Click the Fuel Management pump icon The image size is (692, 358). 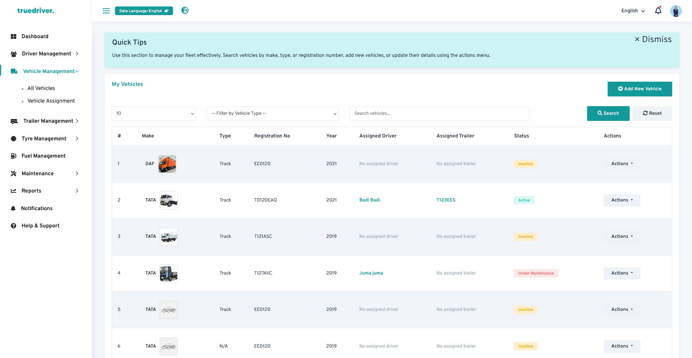coord(14,156)
